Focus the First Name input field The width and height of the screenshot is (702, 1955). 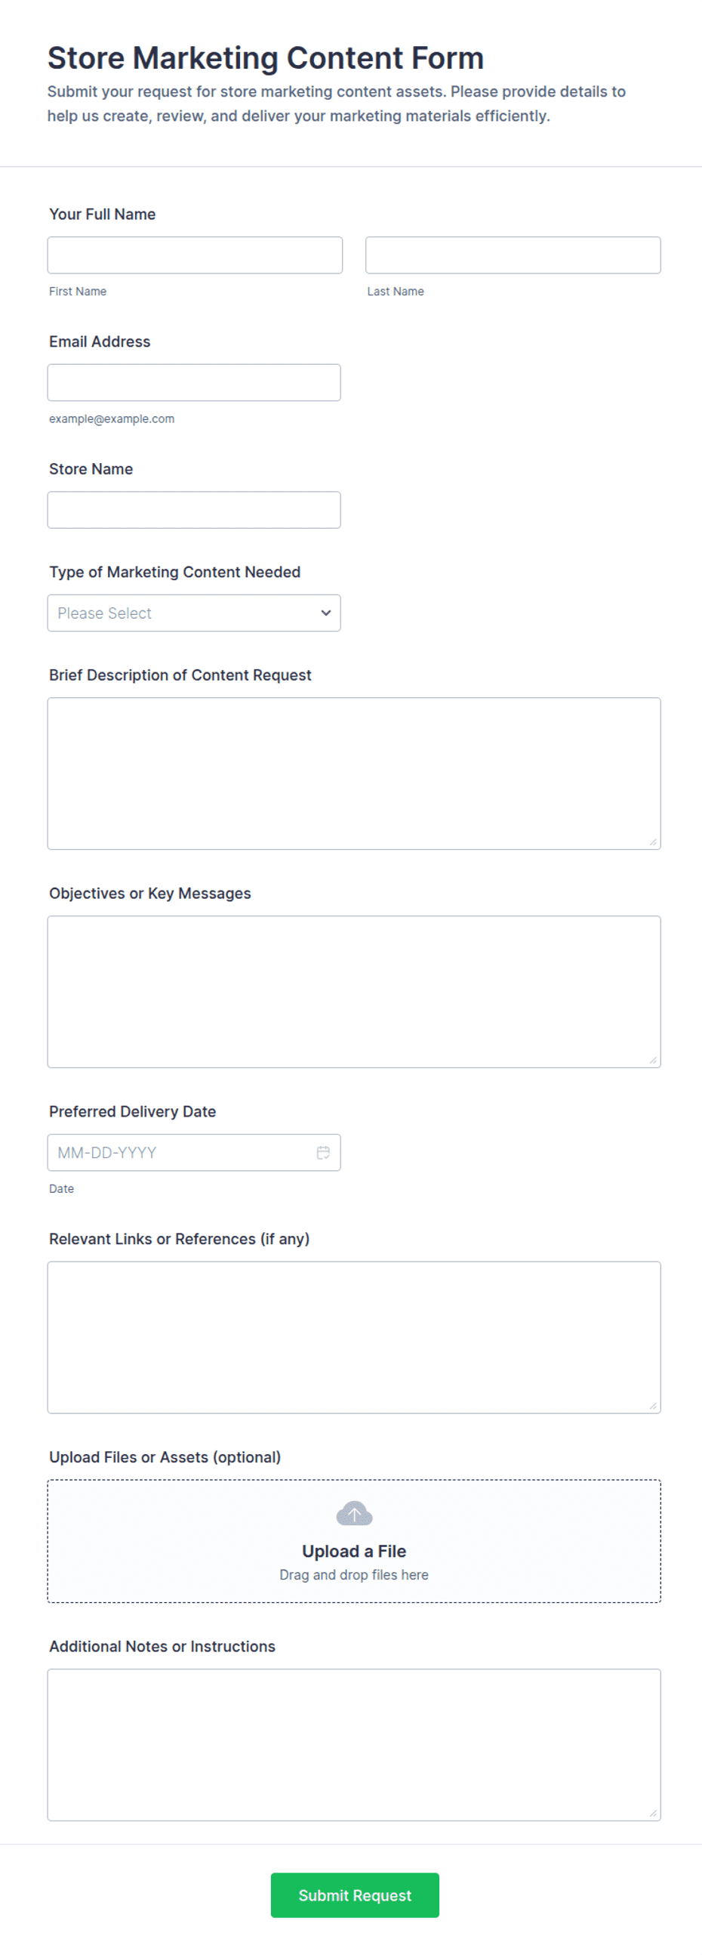click(x=195, y=255)
